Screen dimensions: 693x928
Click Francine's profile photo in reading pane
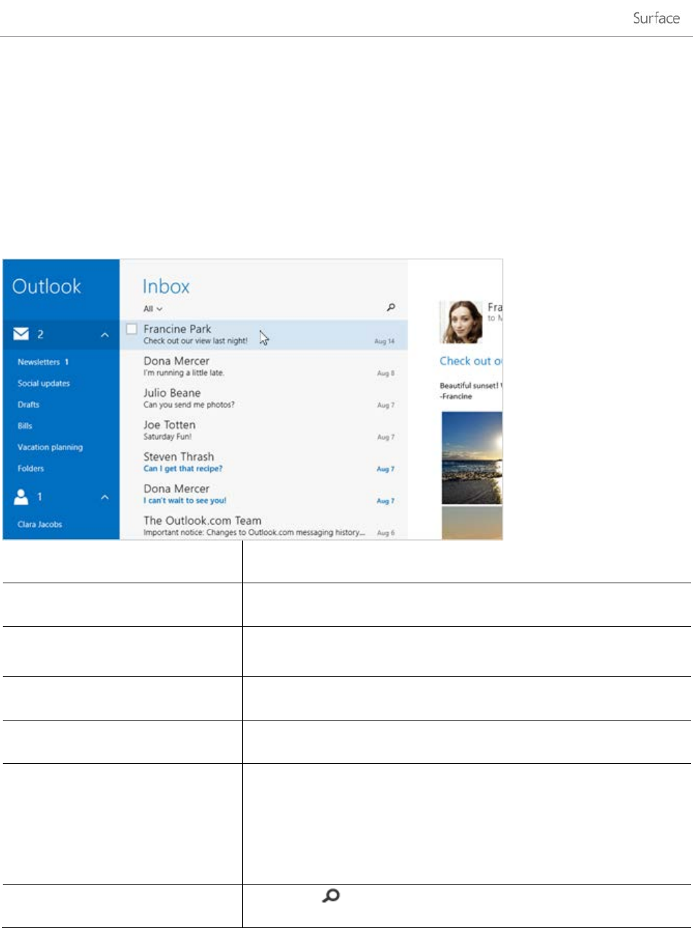click(x=461, y=321)
